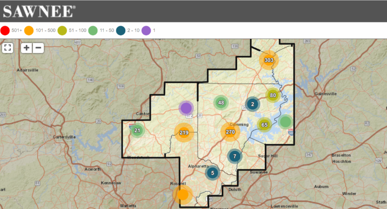Open the 5 outage cluster near Alpharetta

(x=212, y=173)
